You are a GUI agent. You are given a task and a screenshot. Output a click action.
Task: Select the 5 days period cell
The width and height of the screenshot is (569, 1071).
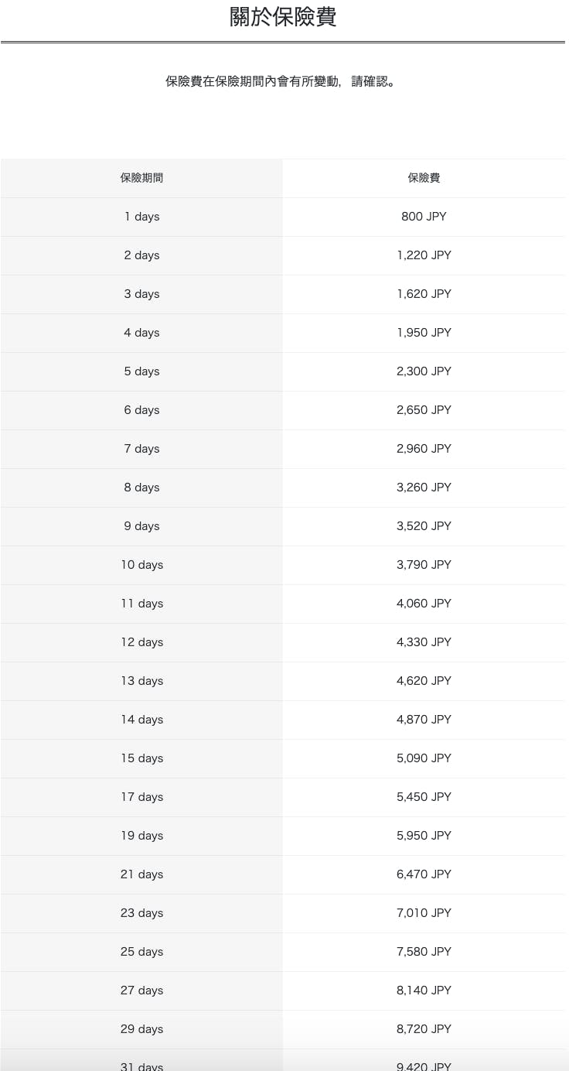point(141,371)
